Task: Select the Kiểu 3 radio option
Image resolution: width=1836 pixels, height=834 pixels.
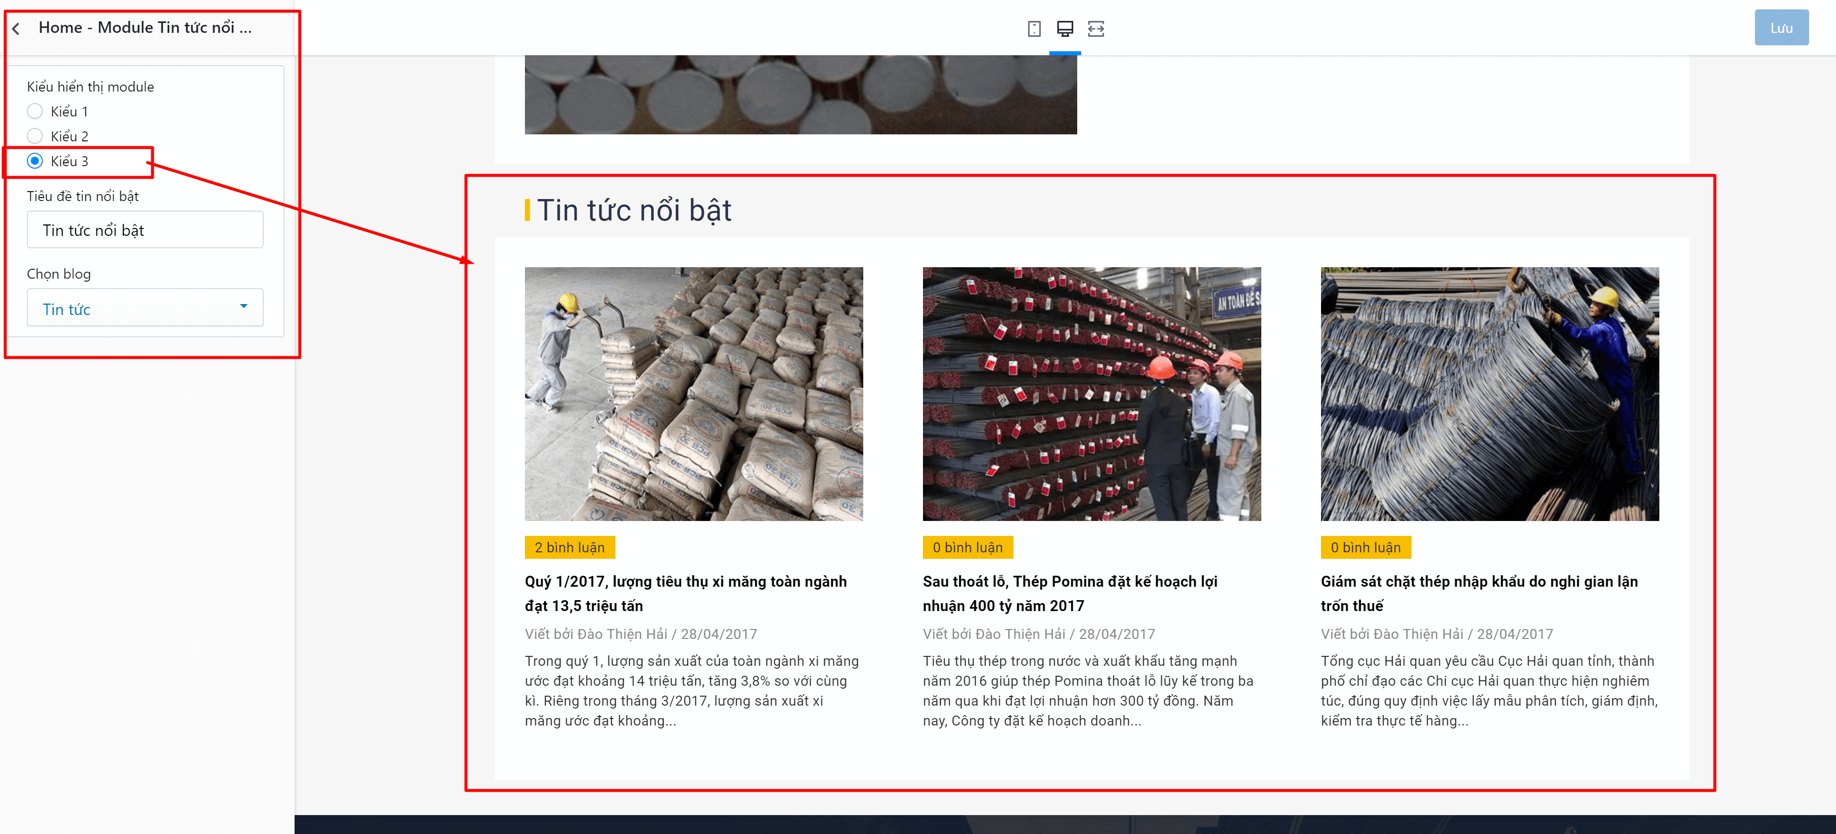Action: (x=35, y=161)
